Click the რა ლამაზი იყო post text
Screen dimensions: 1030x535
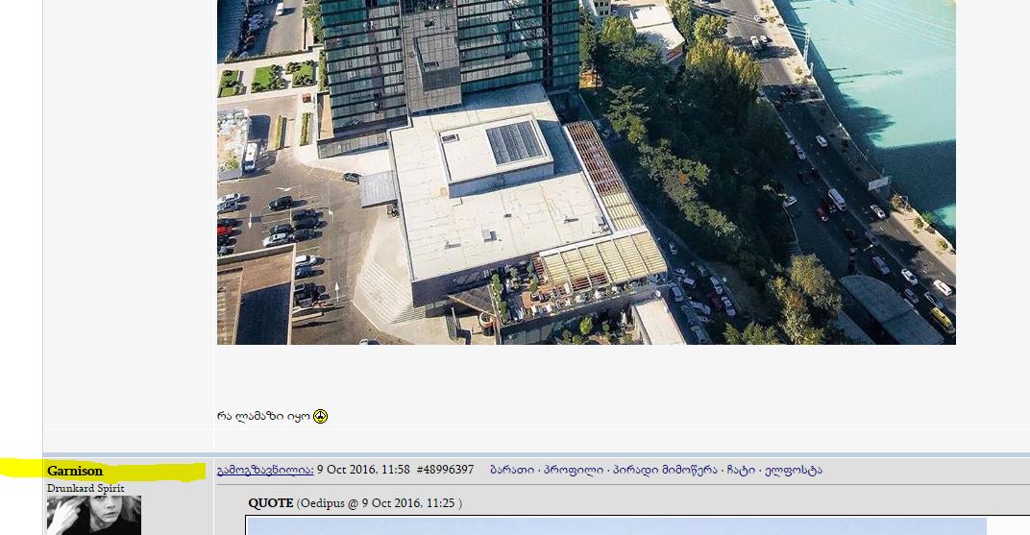pyautogui.click(x=263, y=416)
